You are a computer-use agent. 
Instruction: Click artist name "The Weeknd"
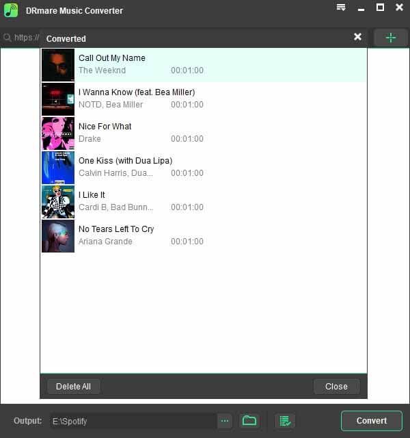point(102,70)
